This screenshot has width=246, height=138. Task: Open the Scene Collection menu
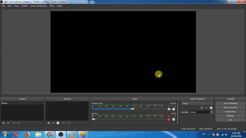(x=38, y=6)
